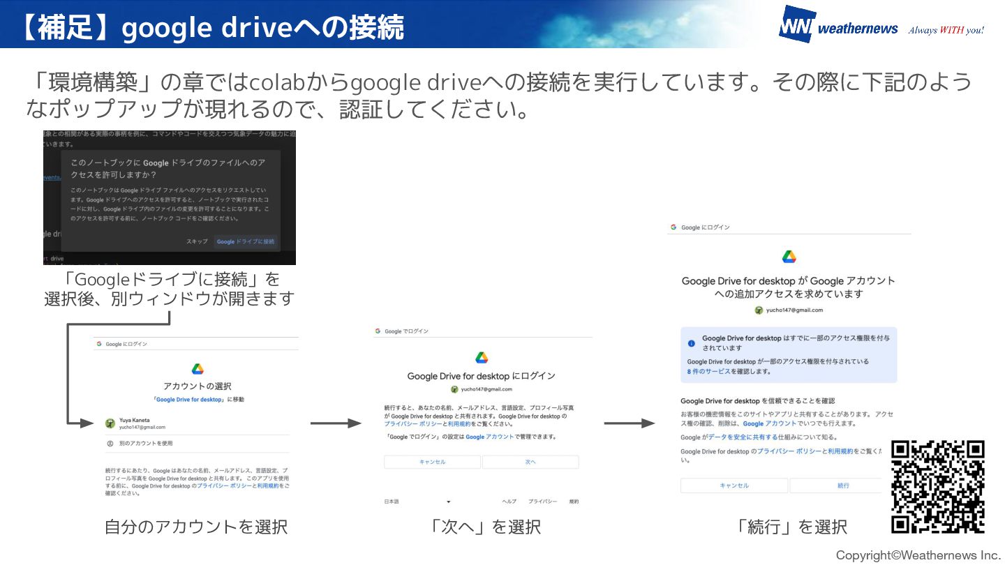Click the スキップ button in dark dialog
Screen dimensions: 1005x565
tap(197, 241)
